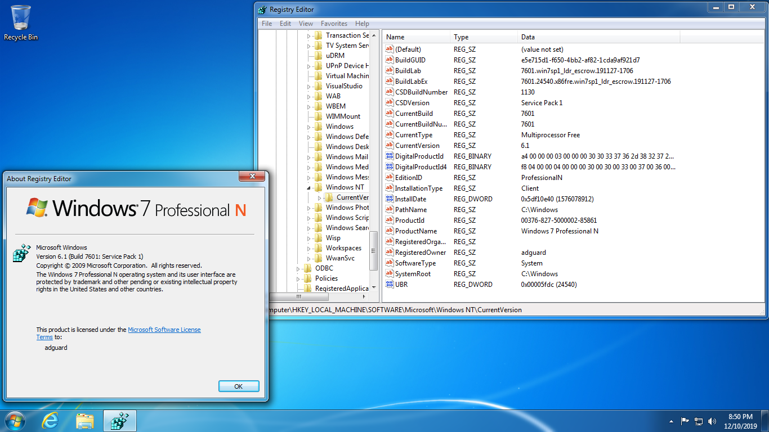Expand the WAB key
The image size is (769, 432).
point(309,96)
